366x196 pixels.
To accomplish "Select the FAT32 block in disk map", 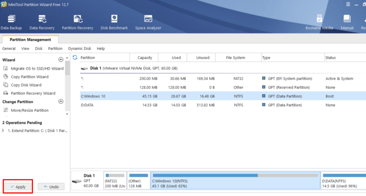I will click(x=115, y=181).
